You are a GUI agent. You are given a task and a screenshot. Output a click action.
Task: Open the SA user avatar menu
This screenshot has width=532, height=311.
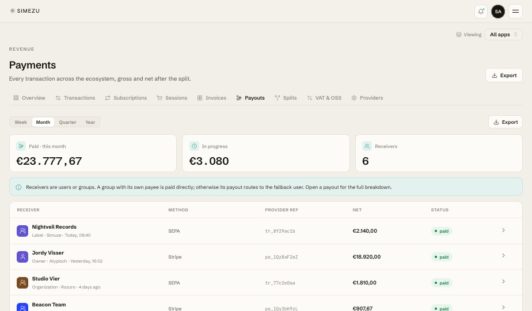(497, 11)
